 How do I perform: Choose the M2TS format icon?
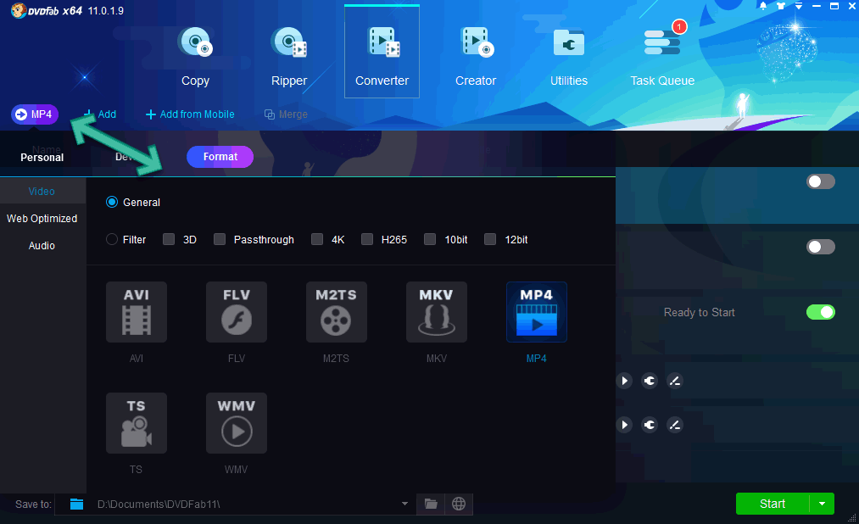tap(337, 312)
